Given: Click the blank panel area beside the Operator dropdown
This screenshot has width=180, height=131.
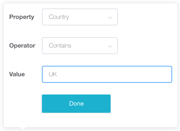Looking at the screenshot, I should point(148,46).
